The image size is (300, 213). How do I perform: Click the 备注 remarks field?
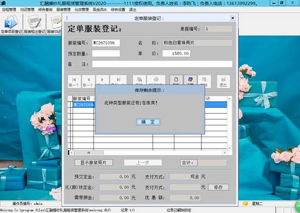162,64
